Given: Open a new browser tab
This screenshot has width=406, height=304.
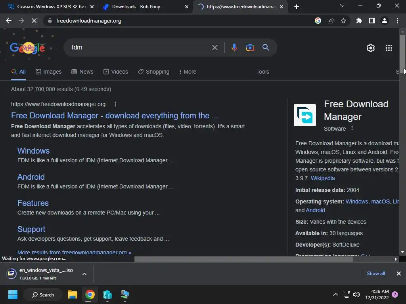Looking at the screenshot, I should [297, 7].
